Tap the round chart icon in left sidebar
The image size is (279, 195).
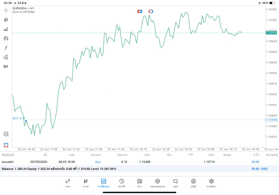coord(6,134)
